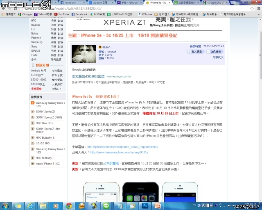Open the taiwanmobile.com survey link
Image resolution: width=262 pixels, height=210 pixels.
click(119, 152)
